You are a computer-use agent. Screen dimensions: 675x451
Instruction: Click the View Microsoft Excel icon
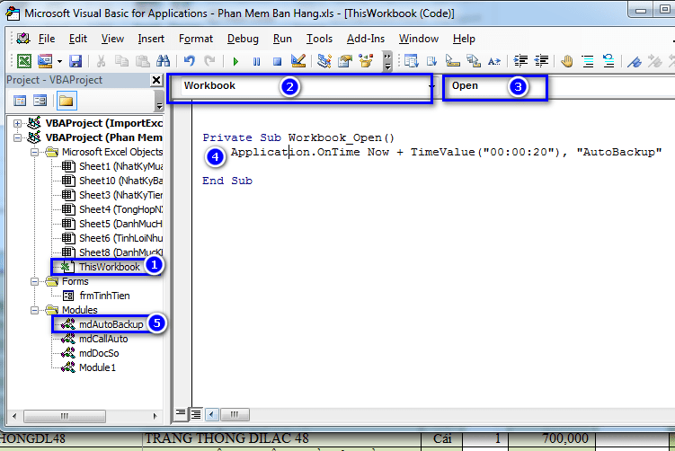coord(24,61)
